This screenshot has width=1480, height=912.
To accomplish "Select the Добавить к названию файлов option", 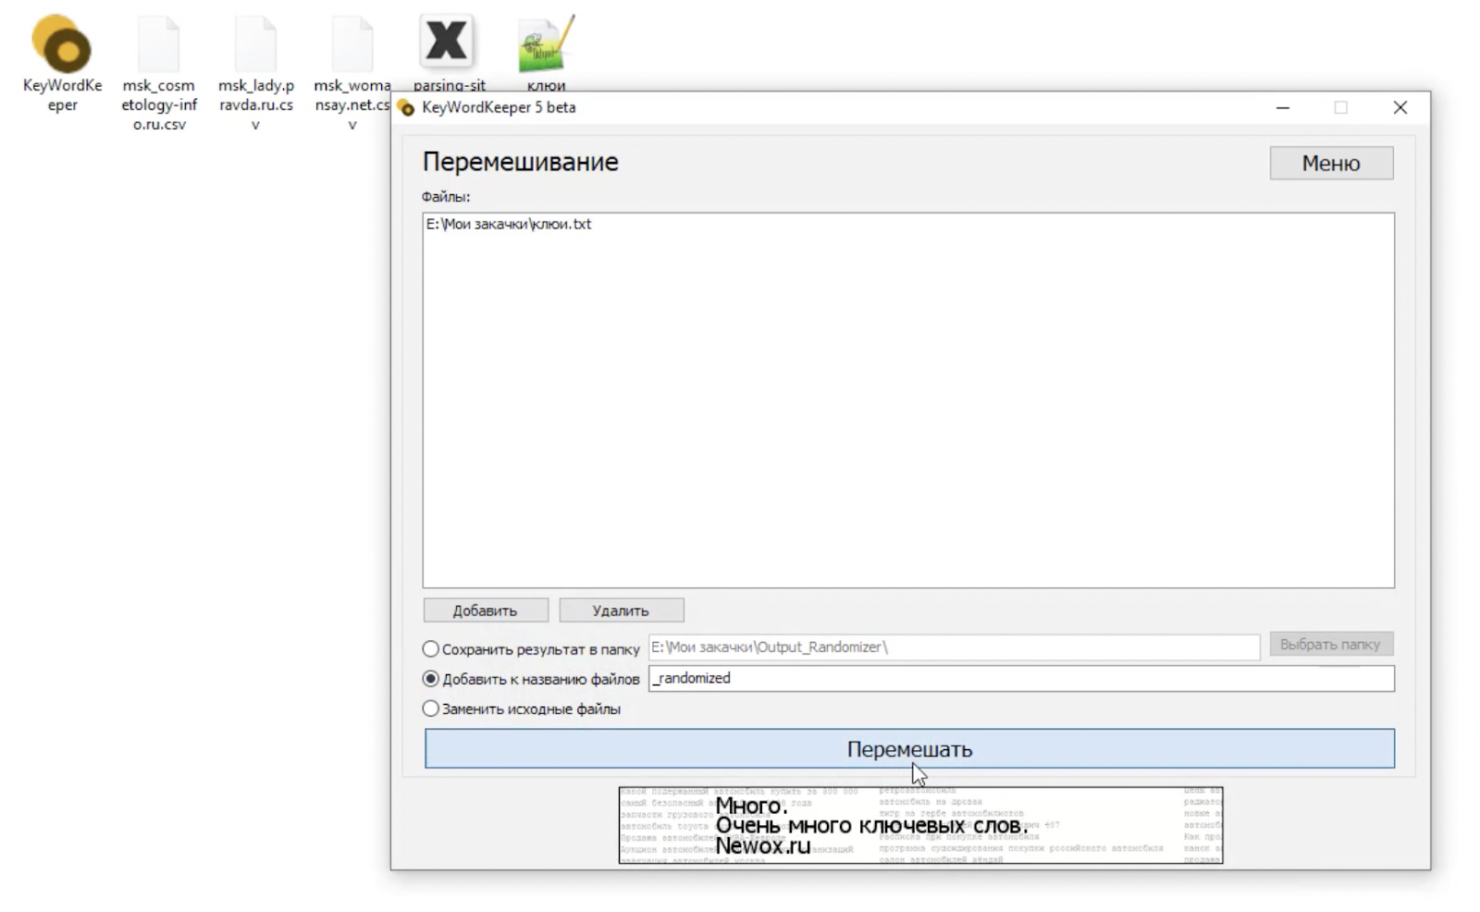I will pos(531,679).
